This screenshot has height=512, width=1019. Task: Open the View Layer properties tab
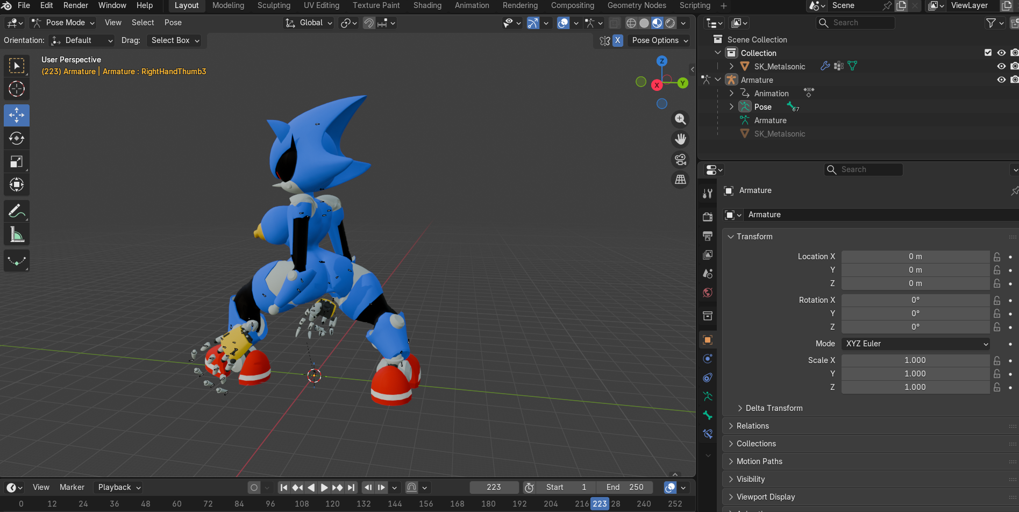[x=708, y=254]
